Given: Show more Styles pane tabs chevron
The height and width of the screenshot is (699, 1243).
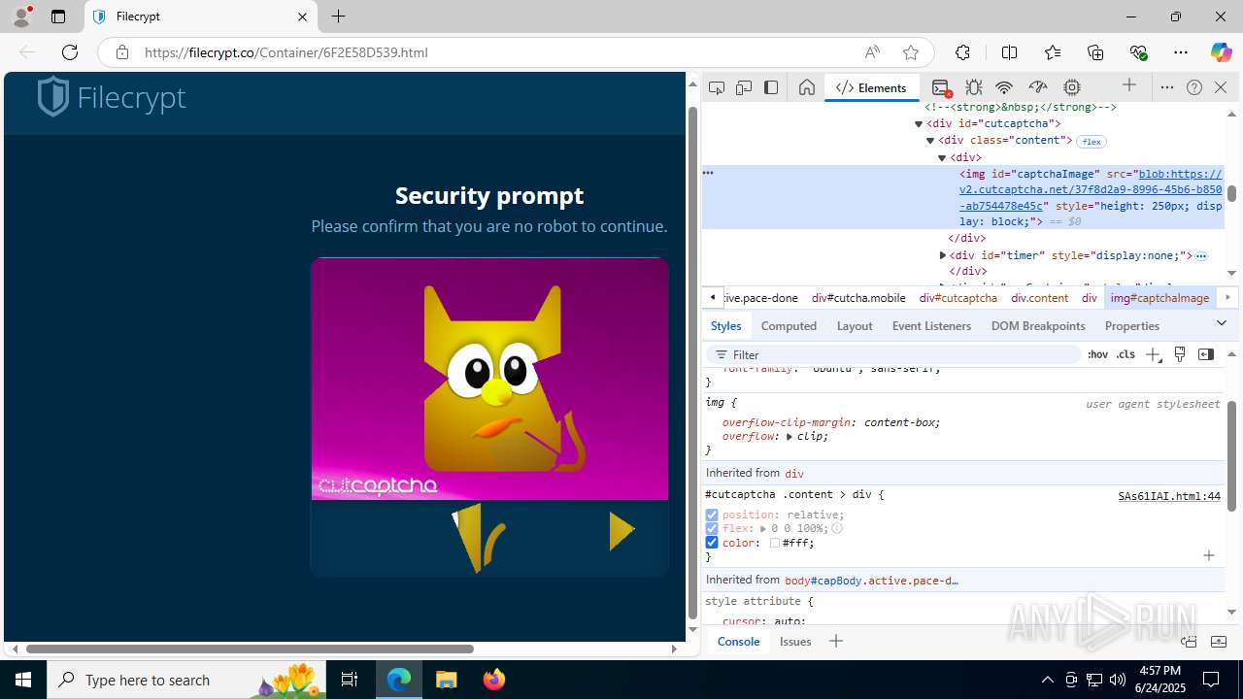Looking at the screenshot, I should 1222,322.
